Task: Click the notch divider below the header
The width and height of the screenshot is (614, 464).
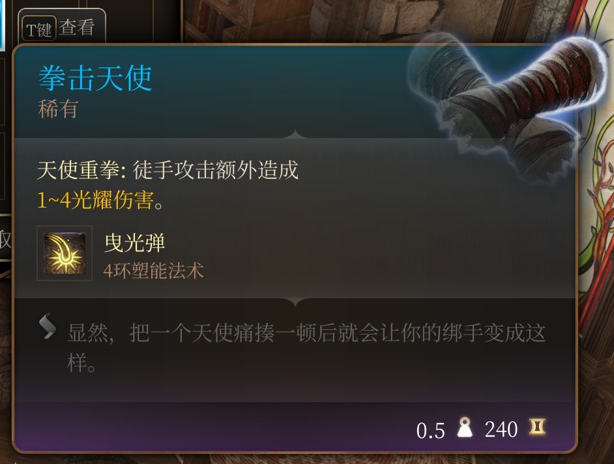Action: pyautogui.click(x=295, y=135)
